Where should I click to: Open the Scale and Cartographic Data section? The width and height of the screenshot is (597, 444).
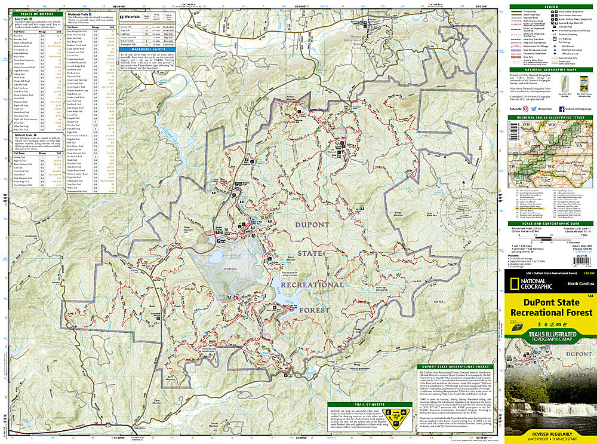pos(552,223)
